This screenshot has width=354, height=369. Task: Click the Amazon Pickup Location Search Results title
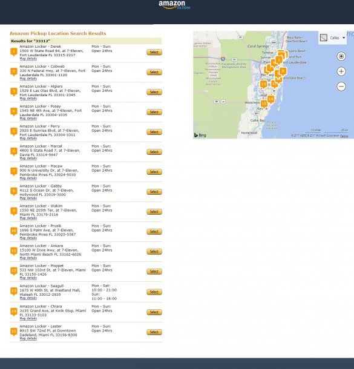click(x=58, y=33)
